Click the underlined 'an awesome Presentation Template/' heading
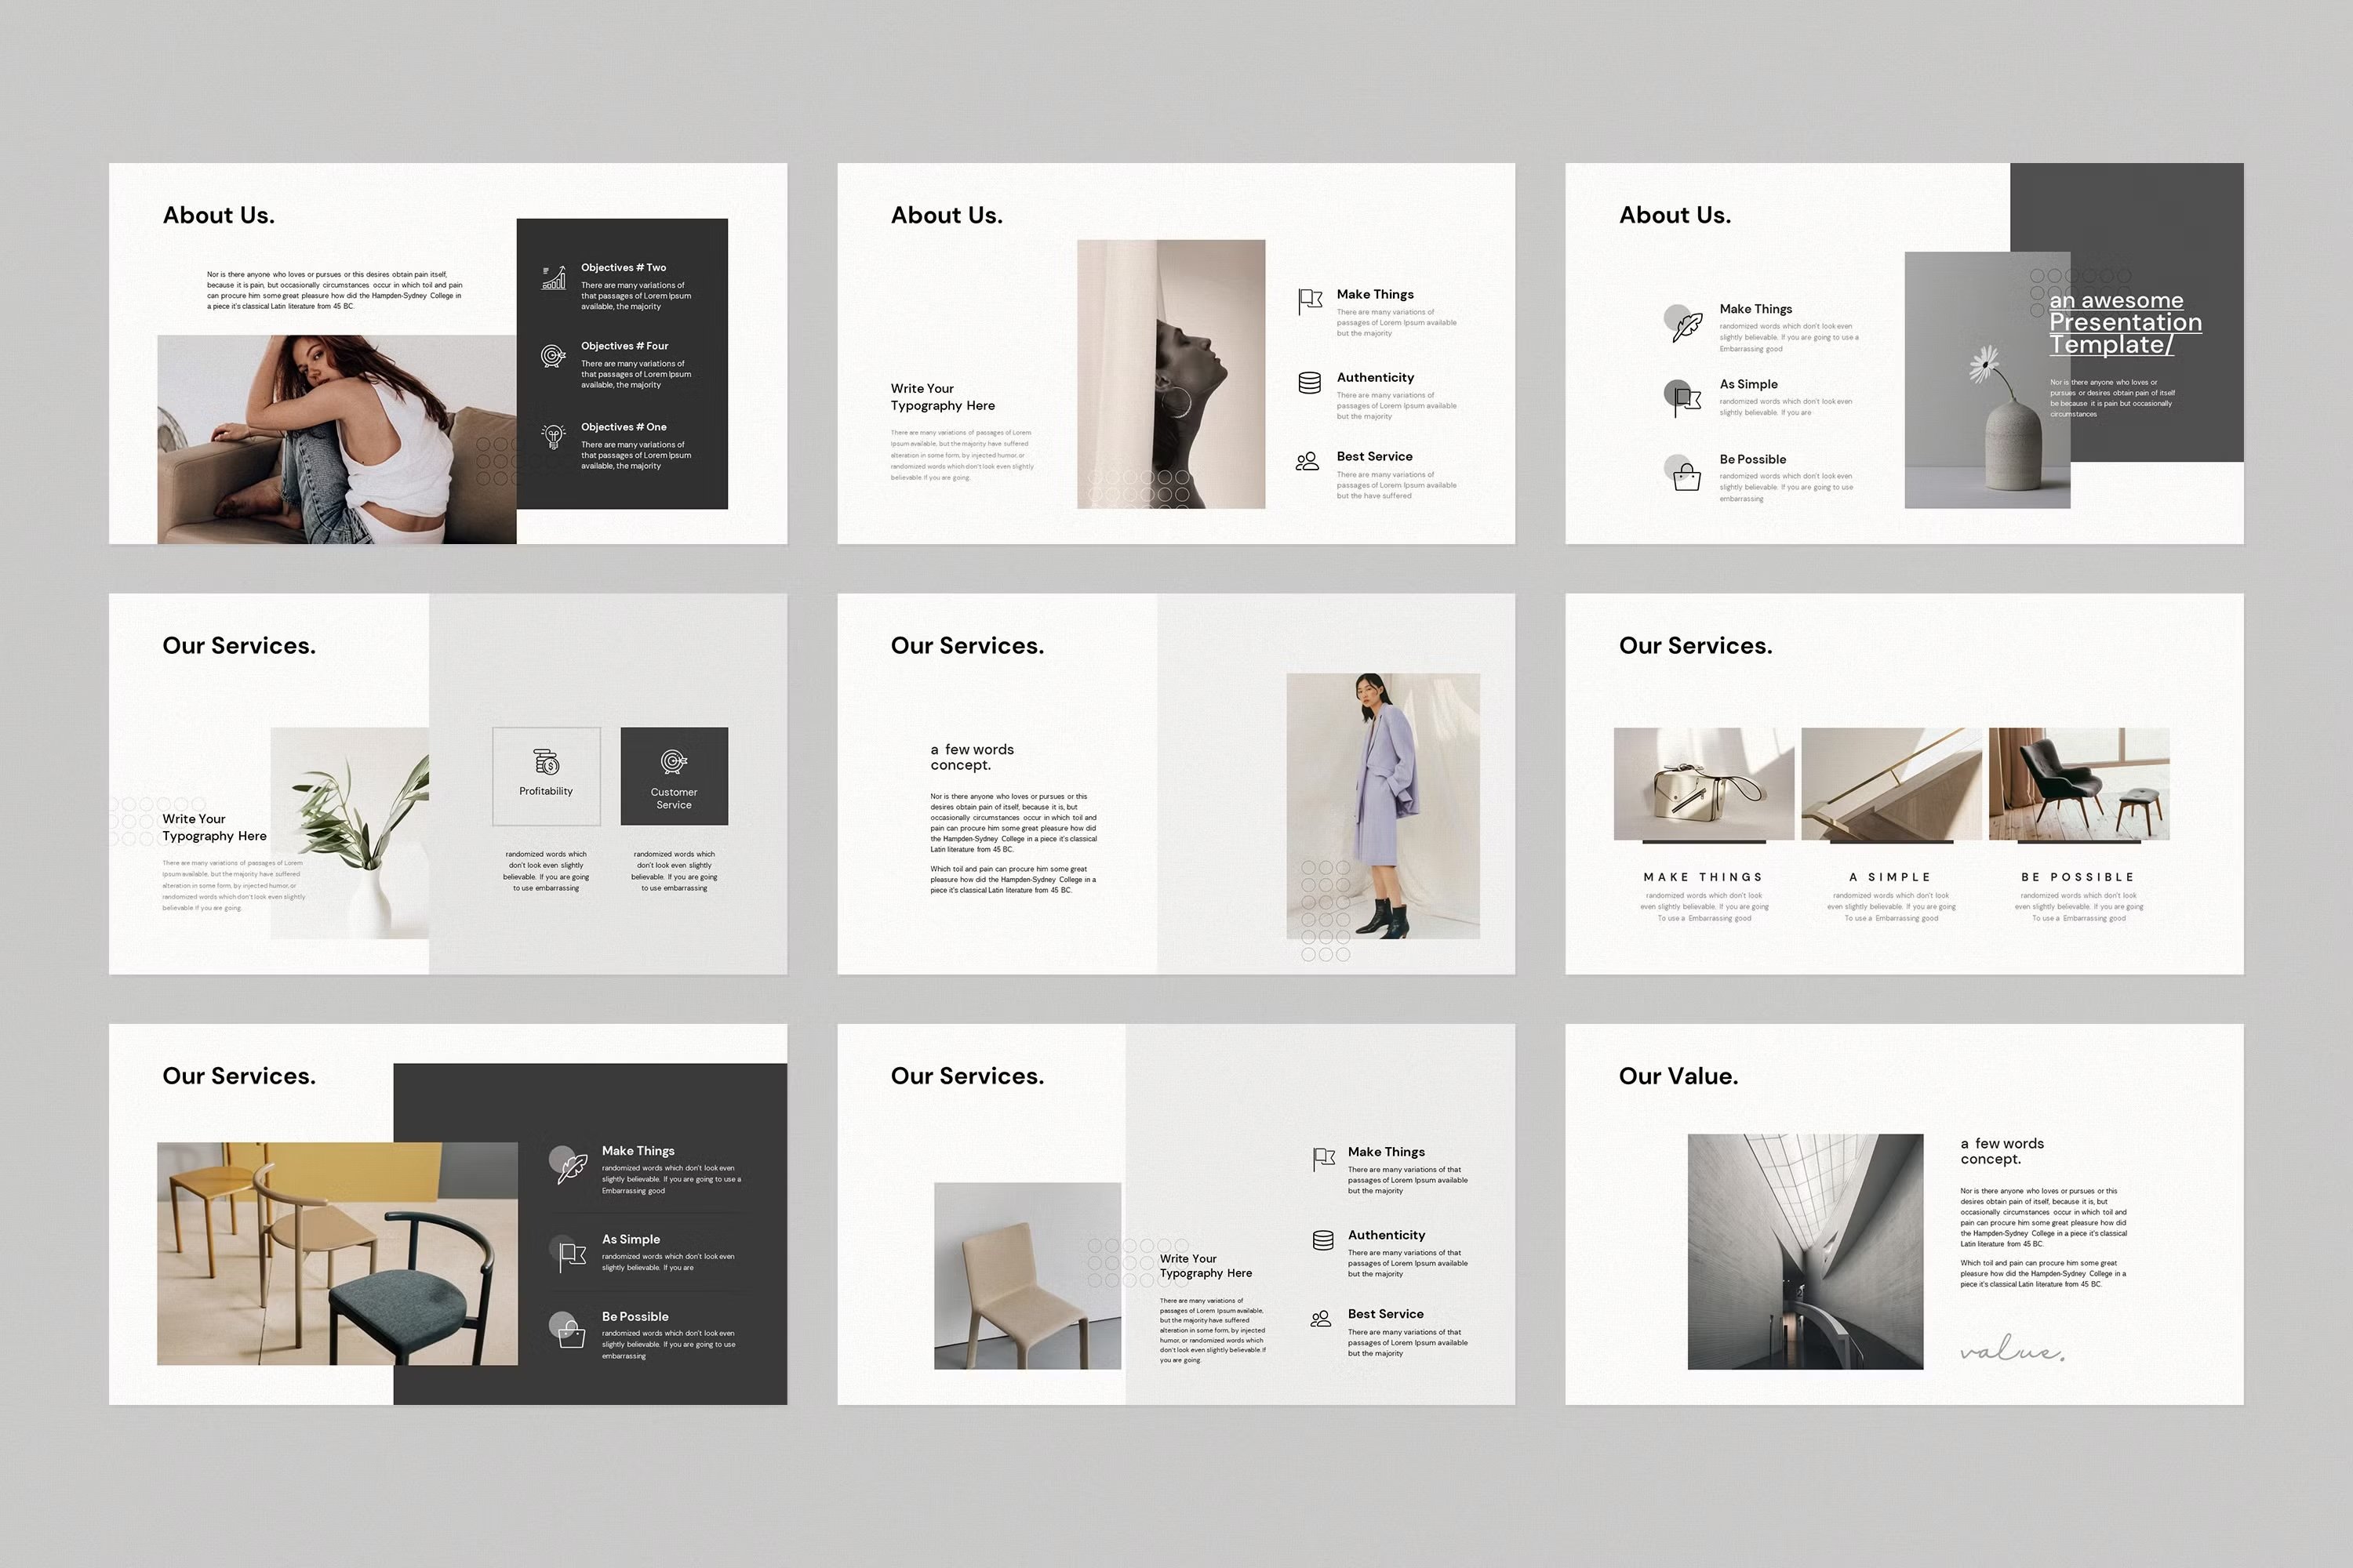This screenshot has height=1568, width=2353. 2125,322
